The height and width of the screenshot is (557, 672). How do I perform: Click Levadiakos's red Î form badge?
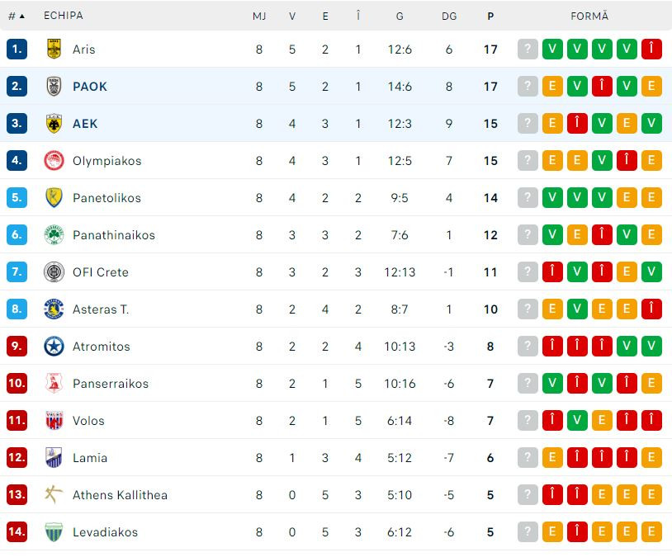577,532
